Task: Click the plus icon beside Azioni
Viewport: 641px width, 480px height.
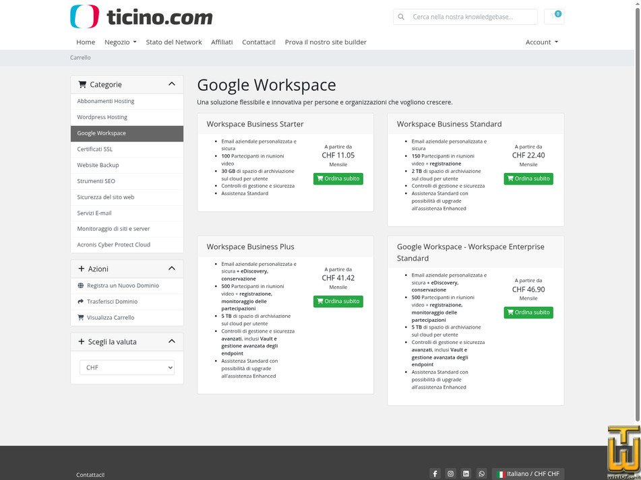Action: 81,269
